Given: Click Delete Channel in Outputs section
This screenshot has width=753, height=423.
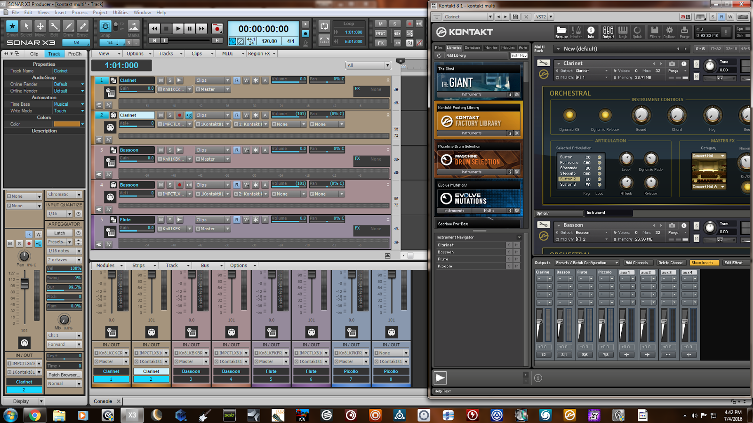Looking at the screenshot, I should 671,263.
